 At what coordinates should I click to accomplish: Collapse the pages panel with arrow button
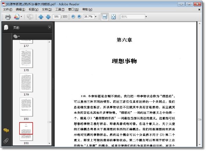[49, 27]
